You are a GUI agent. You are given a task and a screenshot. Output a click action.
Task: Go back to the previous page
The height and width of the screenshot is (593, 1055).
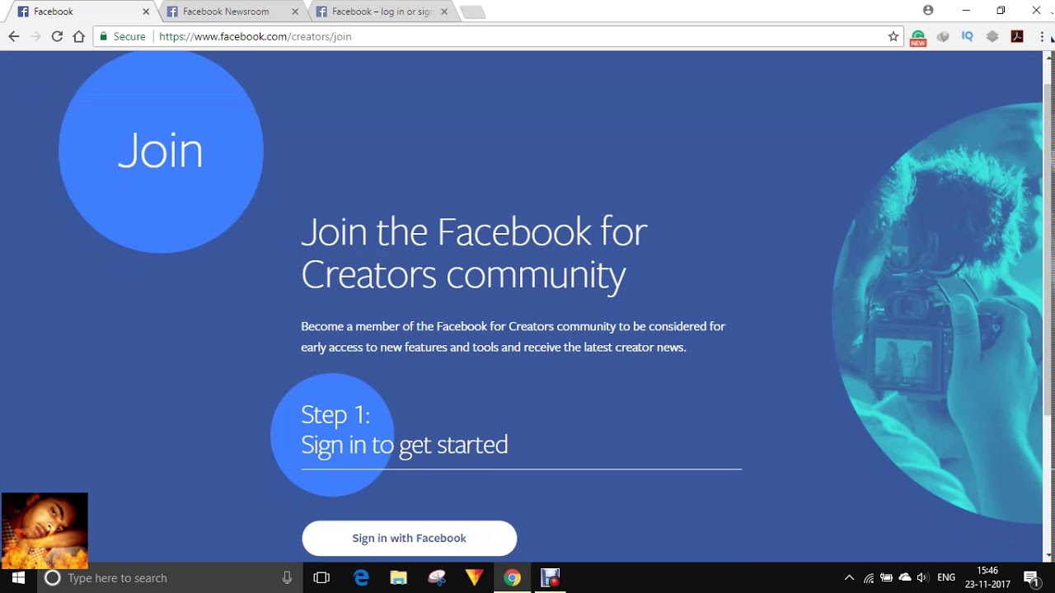13,36
